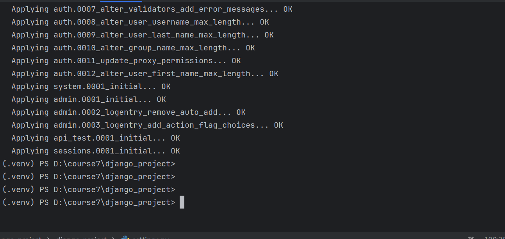Click the first empty (.venv) PS prompt line
Image resolution: width=505 pixels, height=239 pixels.
[89, 164]
